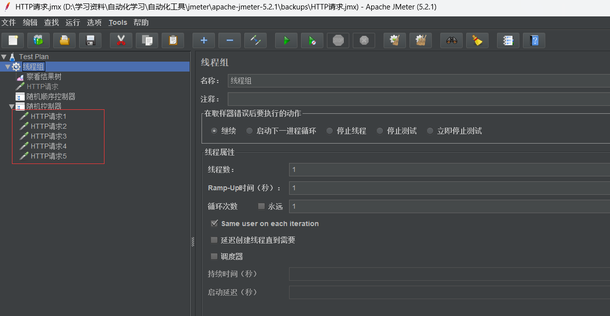Click the Copy toolbar icon
610x316 pixels.
147,40
